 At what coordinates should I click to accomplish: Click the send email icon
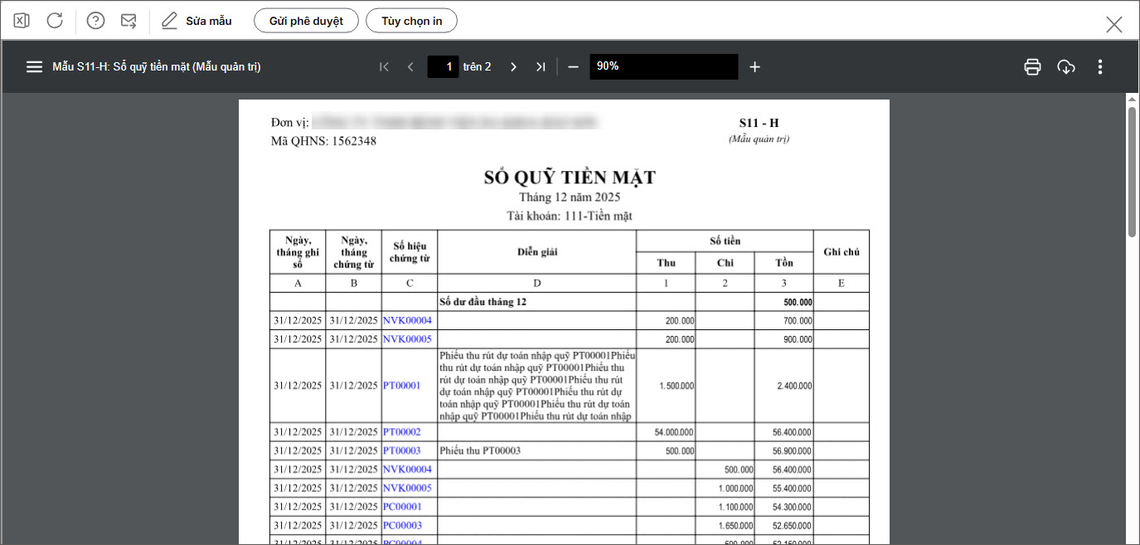[129, 21]
